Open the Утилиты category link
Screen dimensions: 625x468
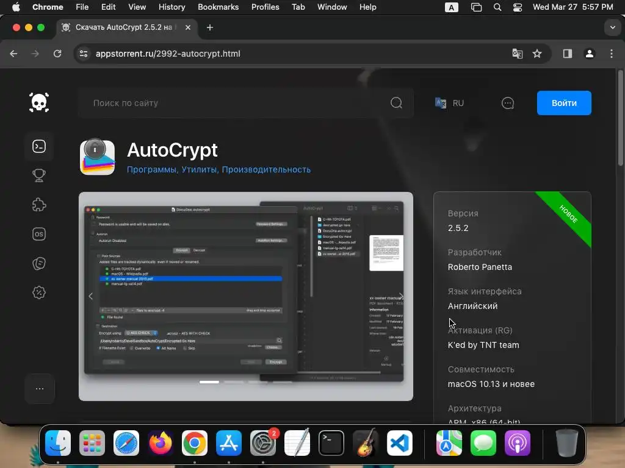[x=200, y=169]
